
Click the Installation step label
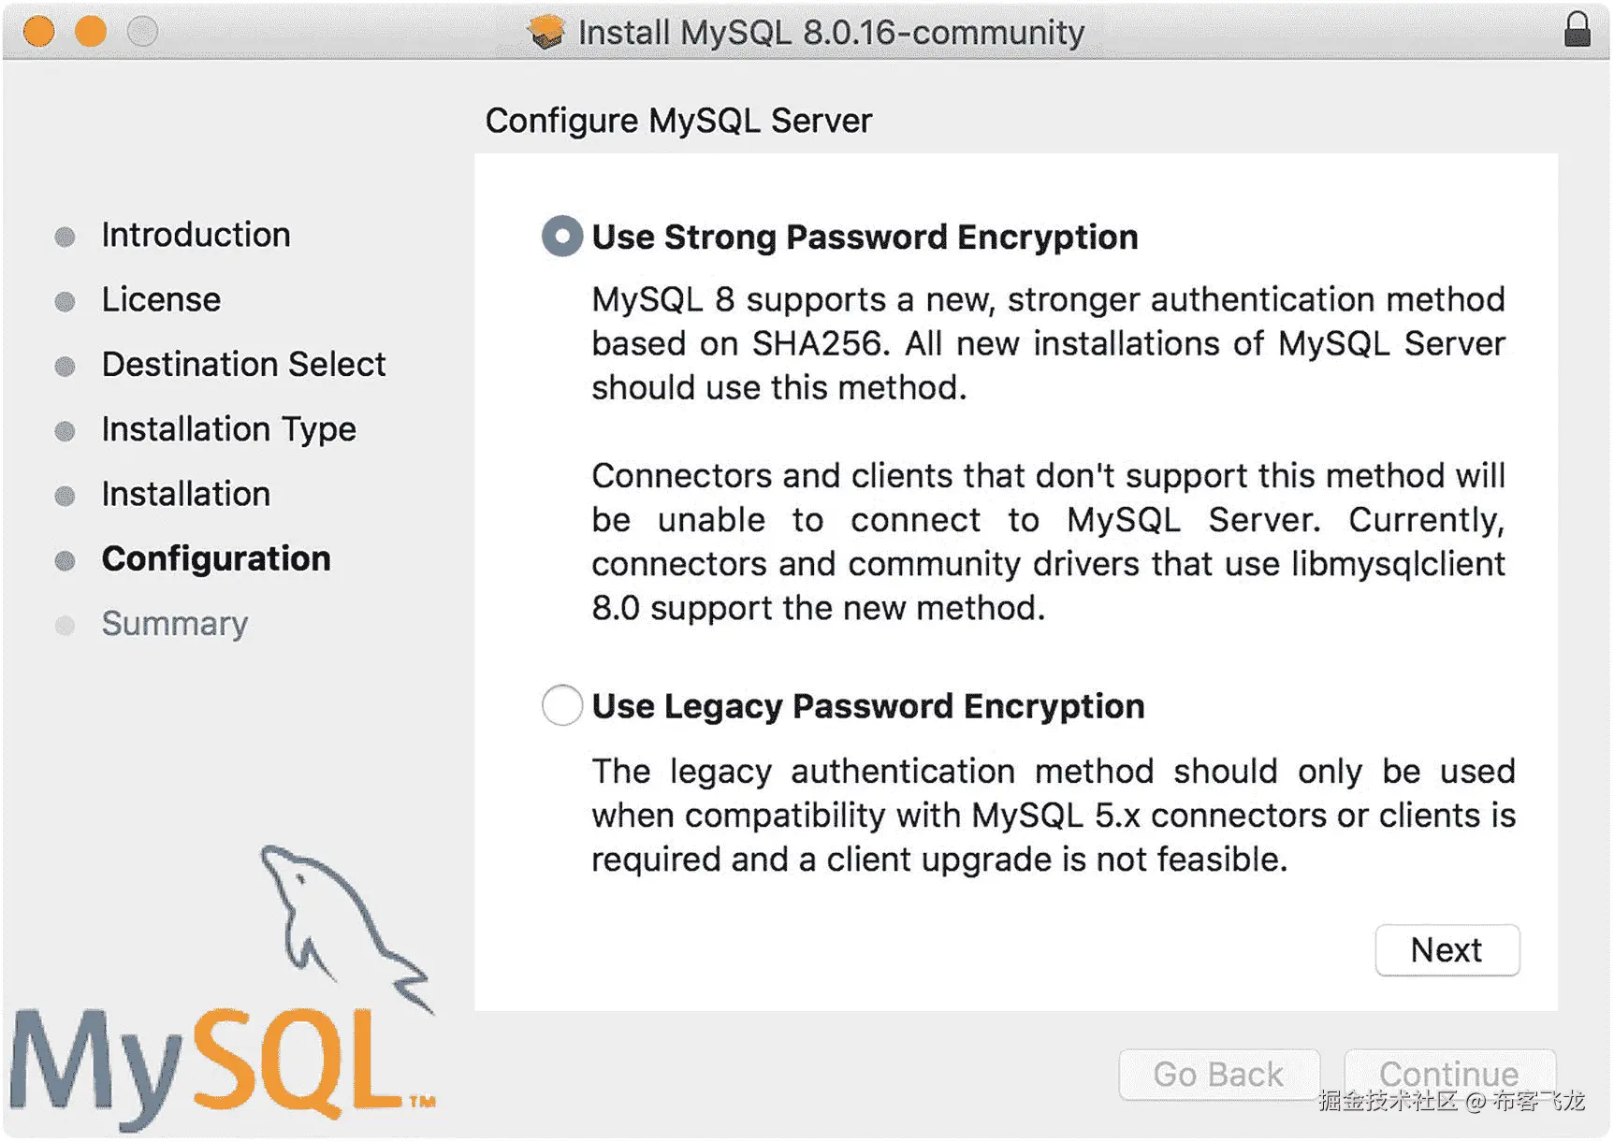185,494
